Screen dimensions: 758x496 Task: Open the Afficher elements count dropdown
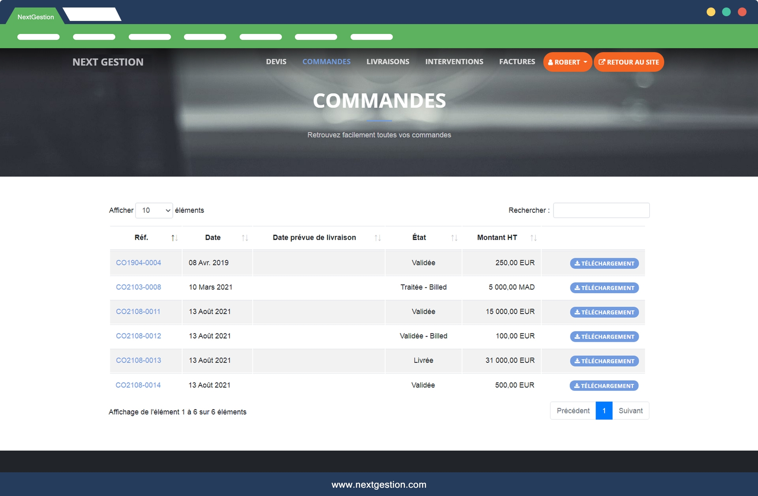click(154, 210)
